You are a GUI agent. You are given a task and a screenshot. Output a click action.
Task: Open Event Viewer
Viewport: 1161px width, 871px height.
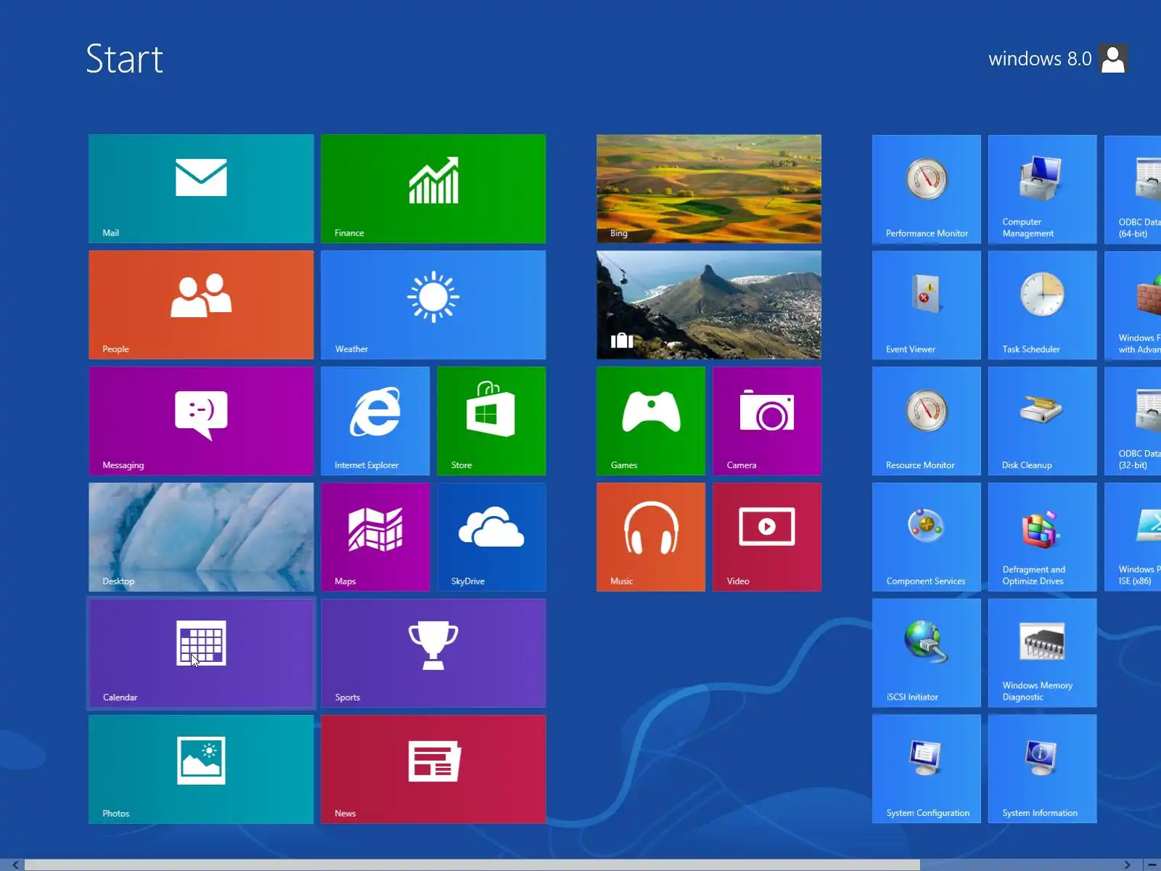click(927, 305)
